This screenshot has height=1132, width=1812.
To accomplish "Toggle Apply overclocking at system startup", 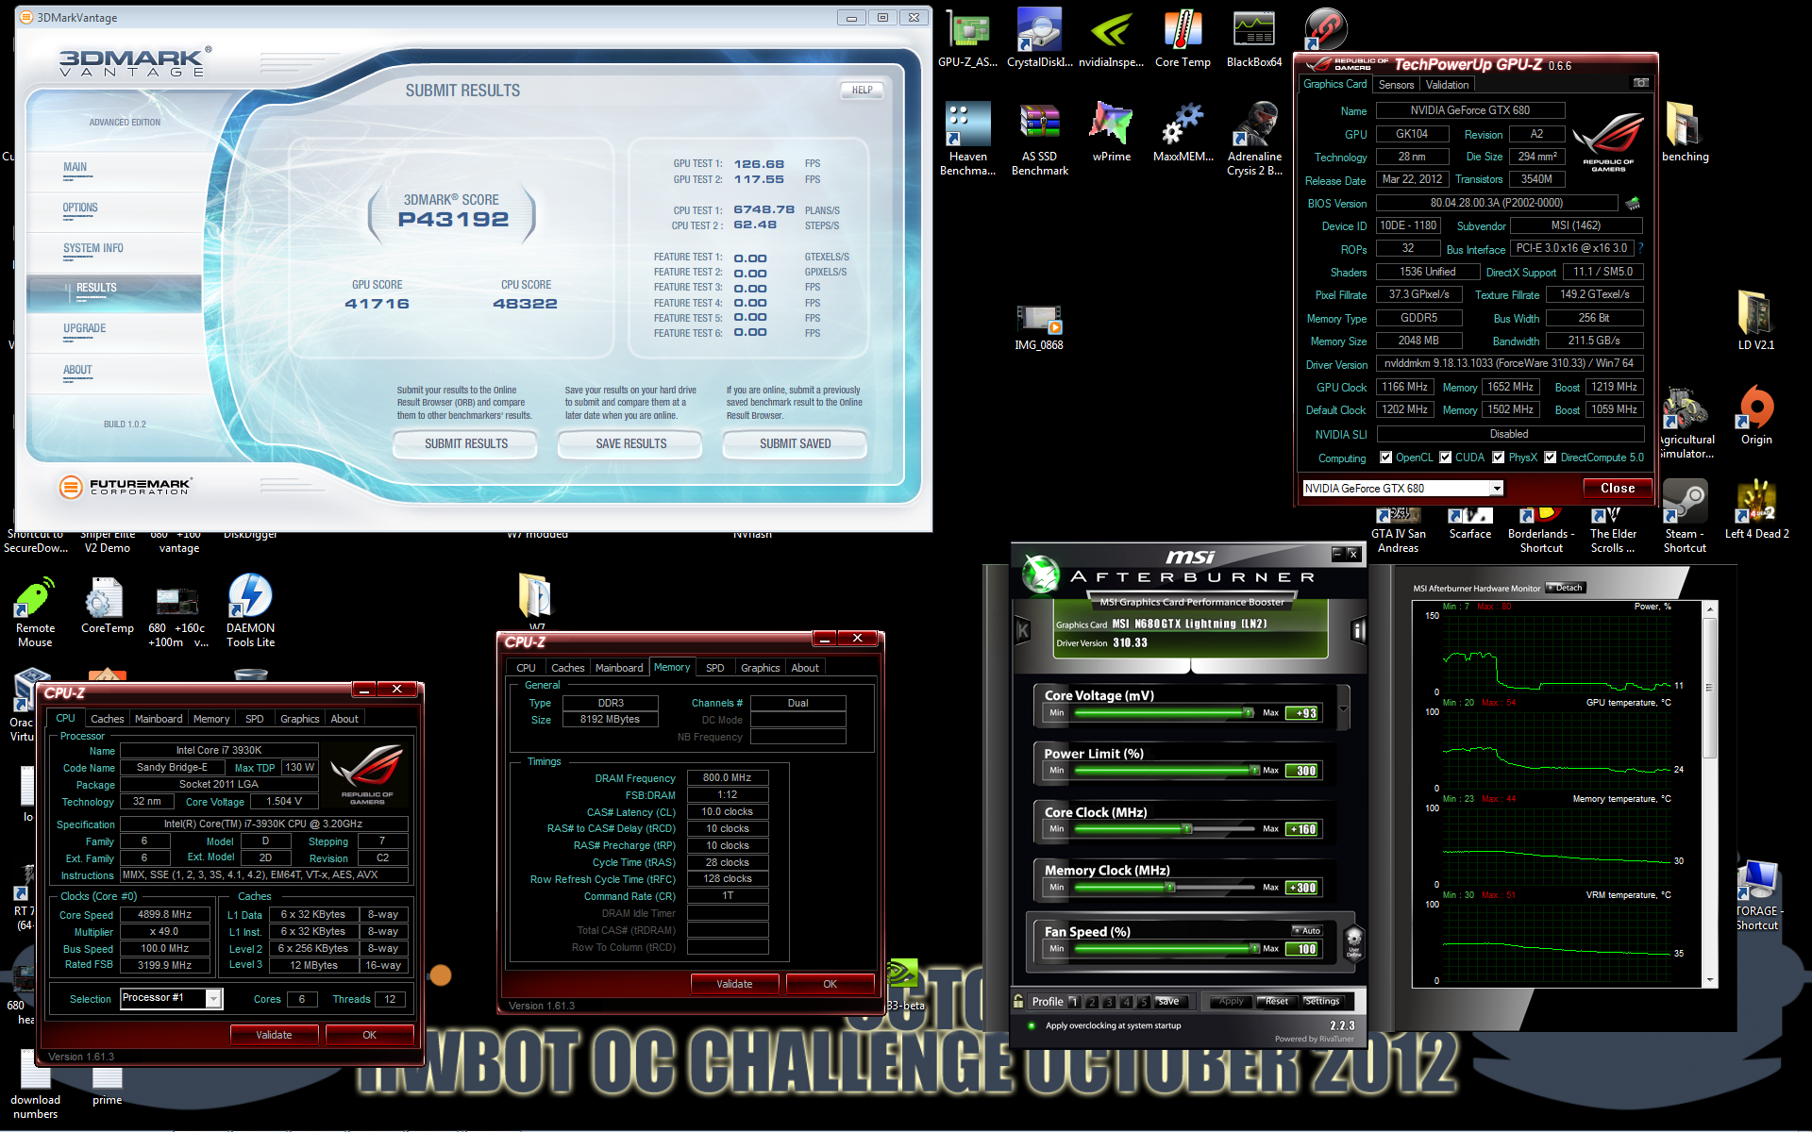I will click(1032, 1025).
